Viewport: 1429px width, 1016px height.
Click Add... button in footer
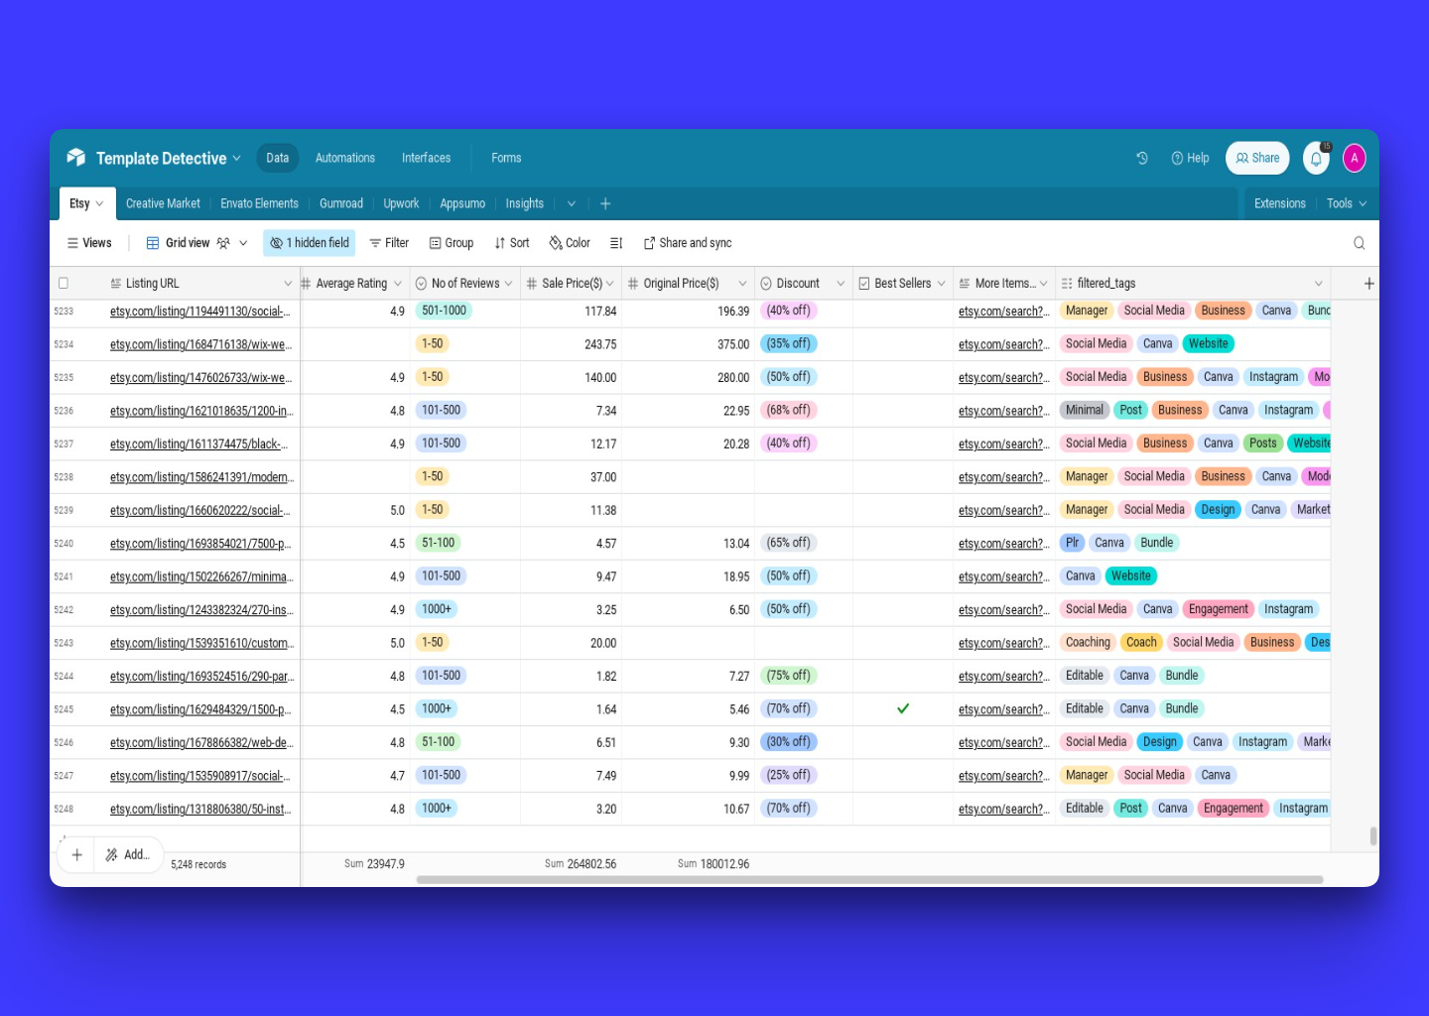[128, 854]
